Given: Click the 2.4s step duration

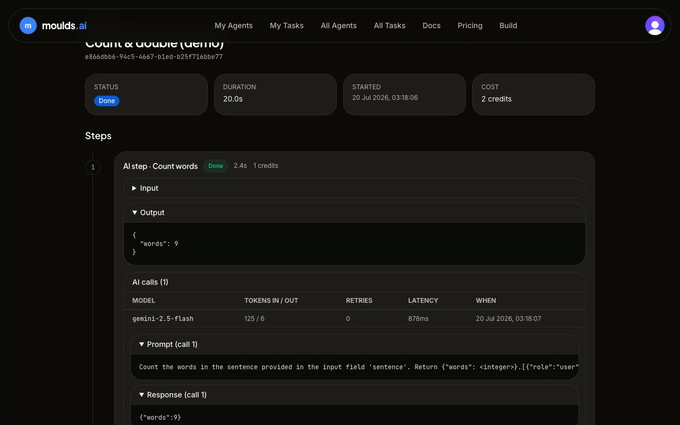Looking at the screenshot, I should pyautogui.click(x=240, y=166).
